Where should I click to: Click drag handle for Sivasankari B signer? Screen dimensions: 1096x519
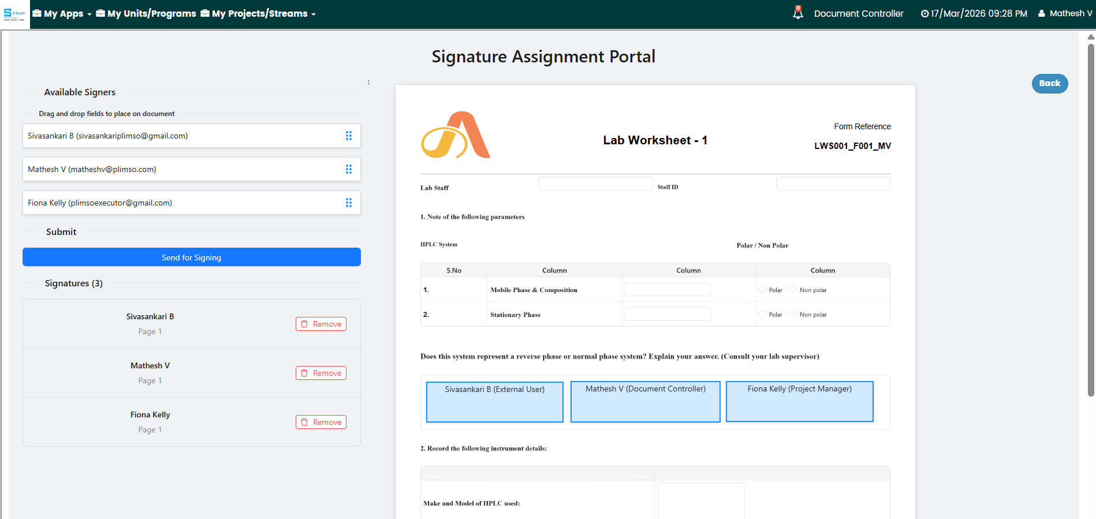pyautogui.click(x=349, y=136)
